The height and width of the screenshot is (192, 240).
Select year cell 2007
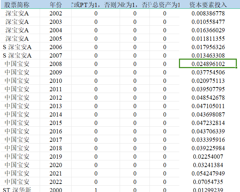[55, 55]
